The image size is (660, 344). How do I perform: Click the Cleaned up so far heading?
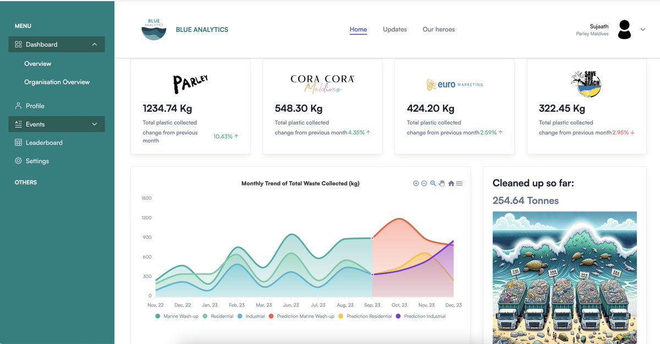coord(533,183)
